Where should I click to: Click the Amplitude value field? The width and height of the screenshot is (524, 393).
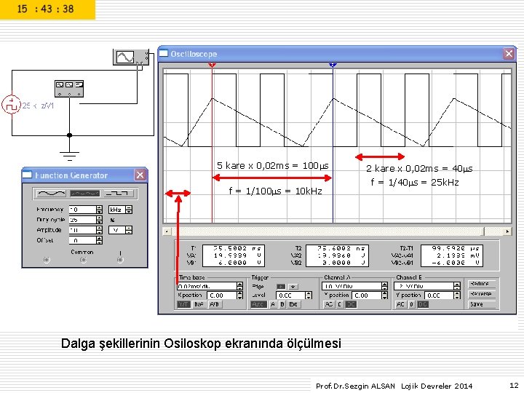coord(82,230)
